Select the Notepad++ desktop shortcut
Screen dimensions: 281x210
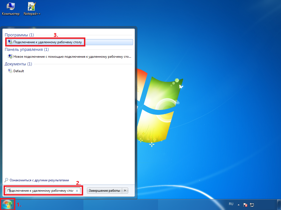32,8
